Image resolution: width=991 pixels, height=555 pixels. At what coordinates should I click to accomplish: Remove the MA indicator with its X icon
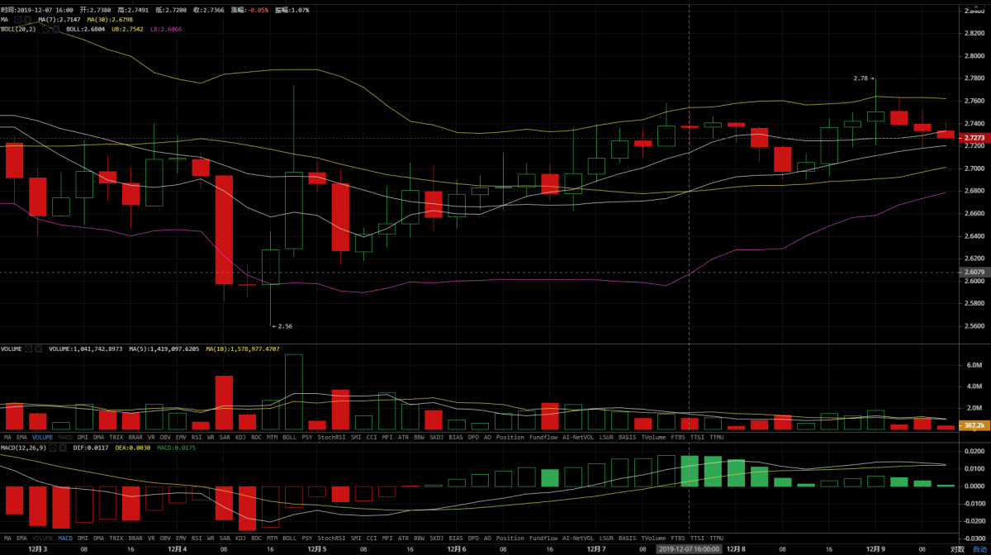(28, 19)
